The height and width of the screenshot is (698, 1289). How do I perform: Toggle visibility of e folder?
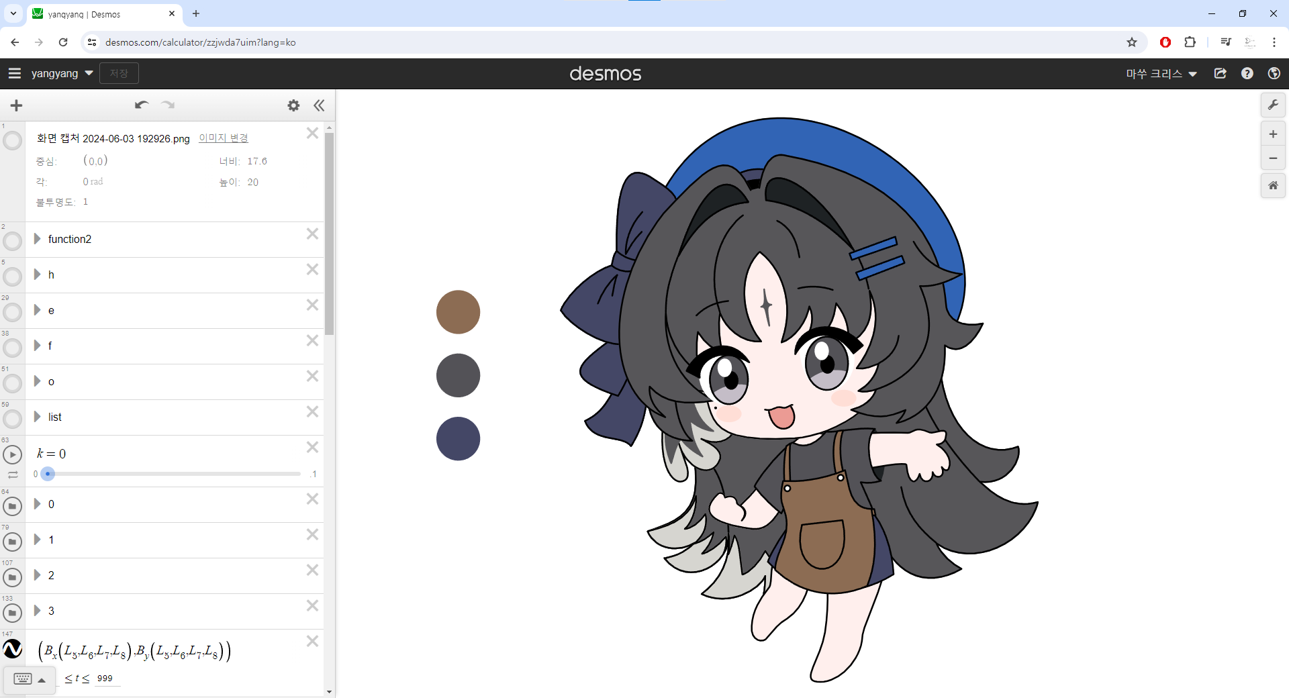12,312
